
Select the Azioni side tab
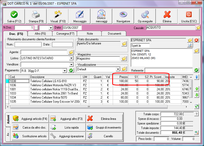click(8, 119)
